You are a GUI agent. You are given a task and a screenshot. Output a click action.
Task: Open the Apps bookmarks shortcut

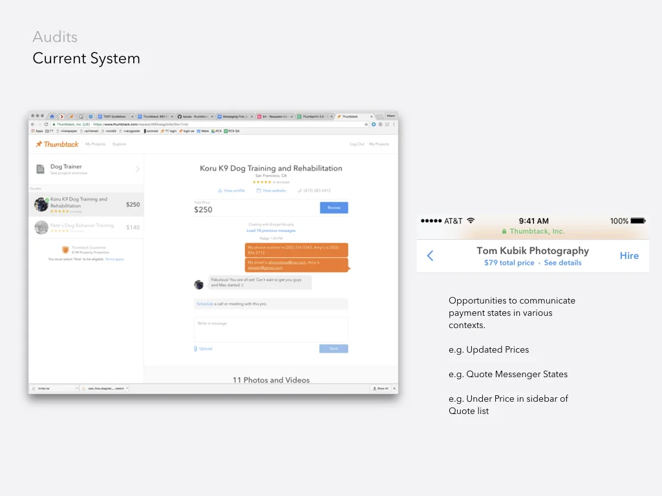(37, 131)
